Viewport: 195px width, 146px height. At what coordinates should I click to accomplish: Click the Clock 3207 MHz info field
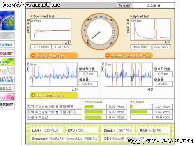[x=118, y=130]
